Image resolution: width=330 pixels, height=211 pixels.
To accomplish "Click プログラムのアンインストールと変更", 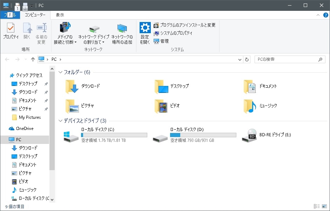I will (x=184, y=25).
